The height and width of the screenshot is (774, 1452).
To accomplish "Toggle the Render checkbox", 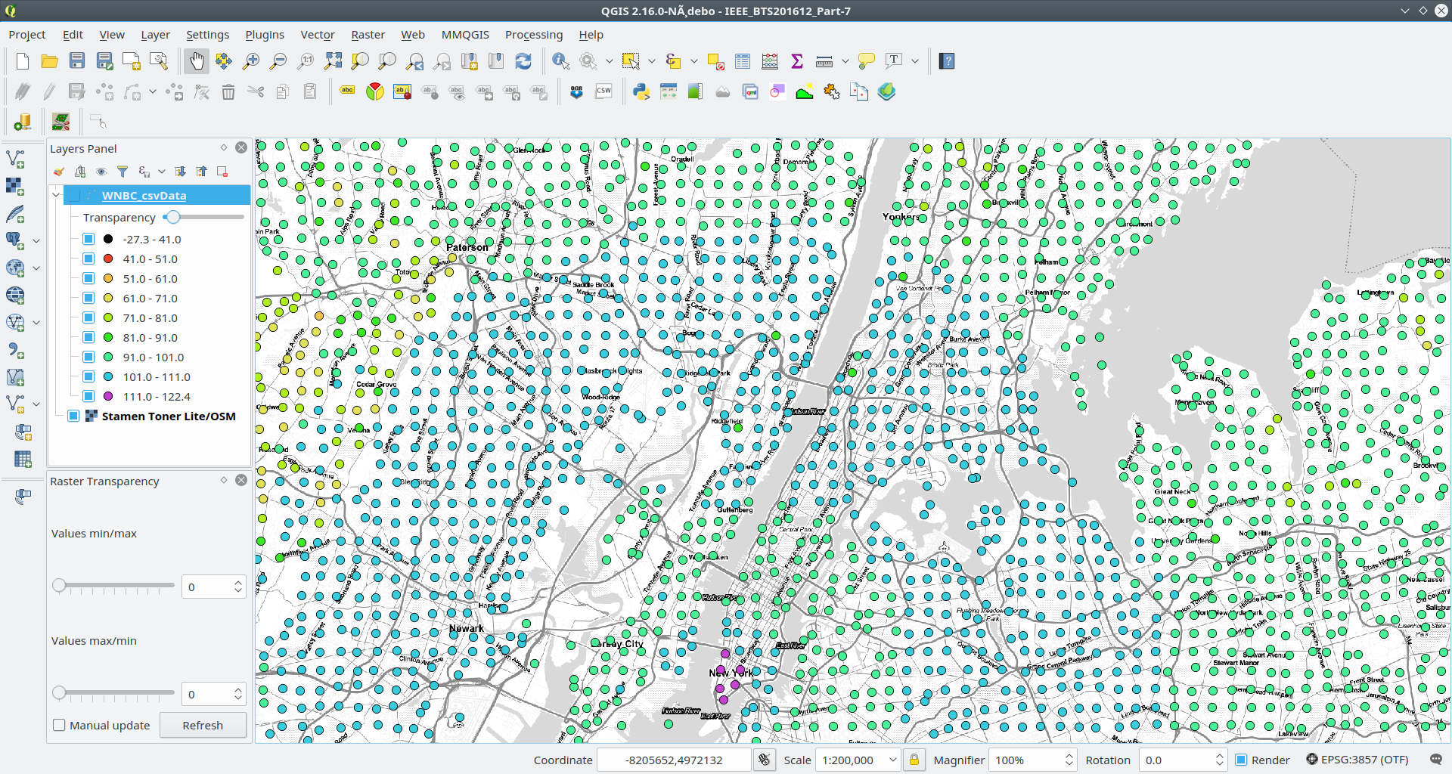I will [x=1241, y=760].
